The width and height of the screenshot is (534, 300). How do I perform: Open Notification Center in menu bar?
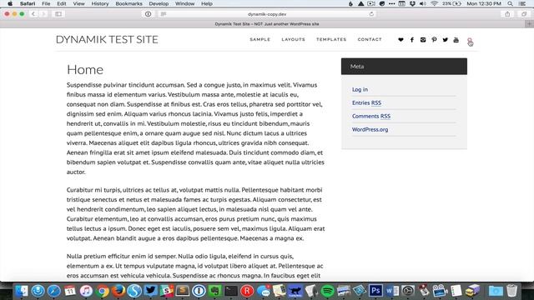pyautogui.click(x=522, y=3)
